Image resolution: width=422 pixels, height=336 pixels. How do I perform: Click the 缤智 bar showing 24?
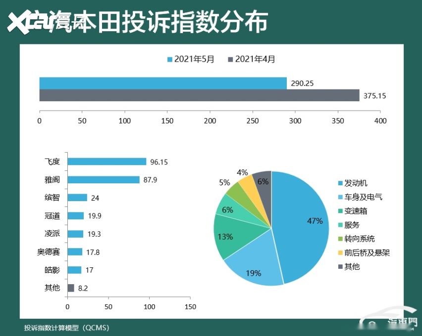tap(77, 198)
